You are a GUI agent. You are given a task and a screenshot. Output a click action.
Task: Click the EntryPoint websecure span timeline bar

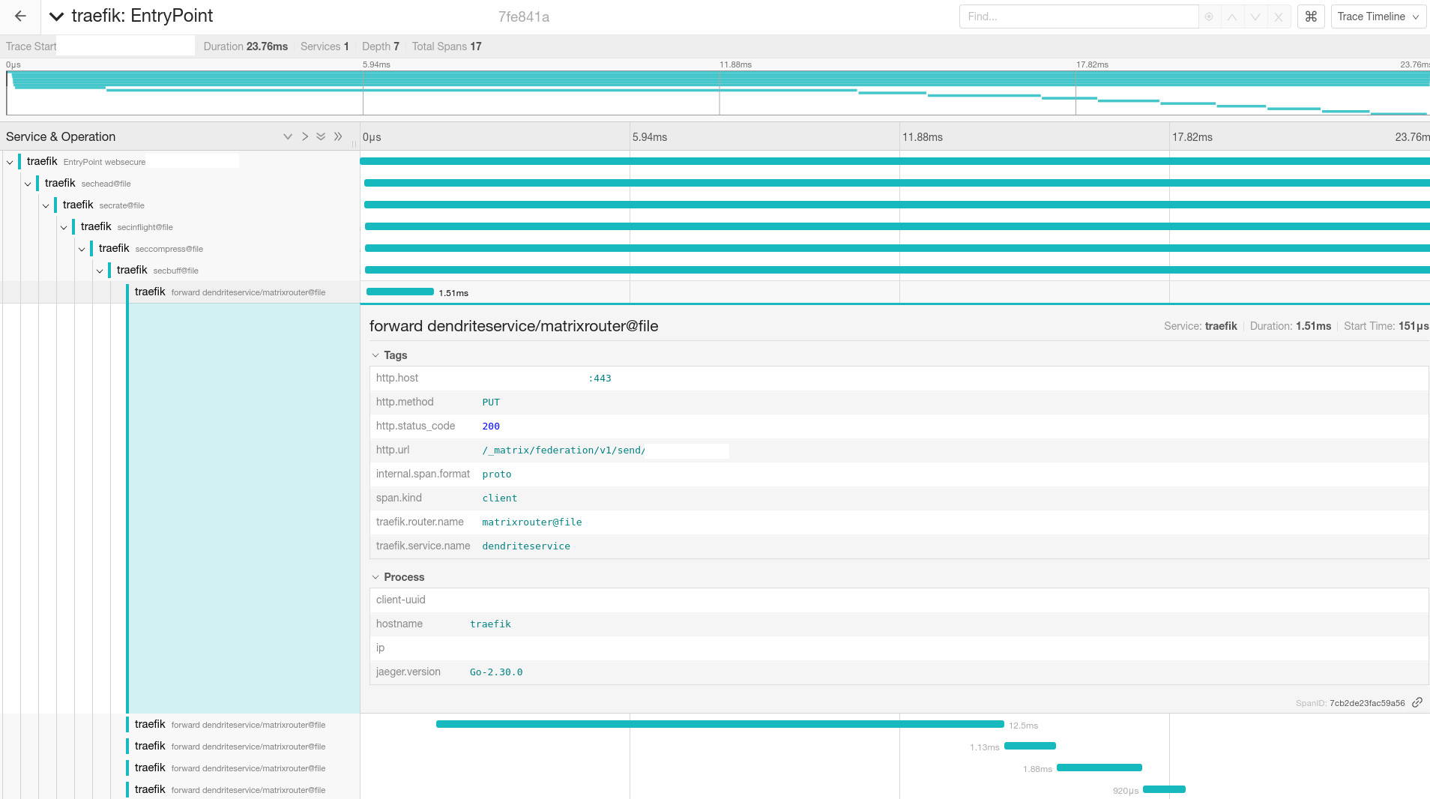(895, 161)
